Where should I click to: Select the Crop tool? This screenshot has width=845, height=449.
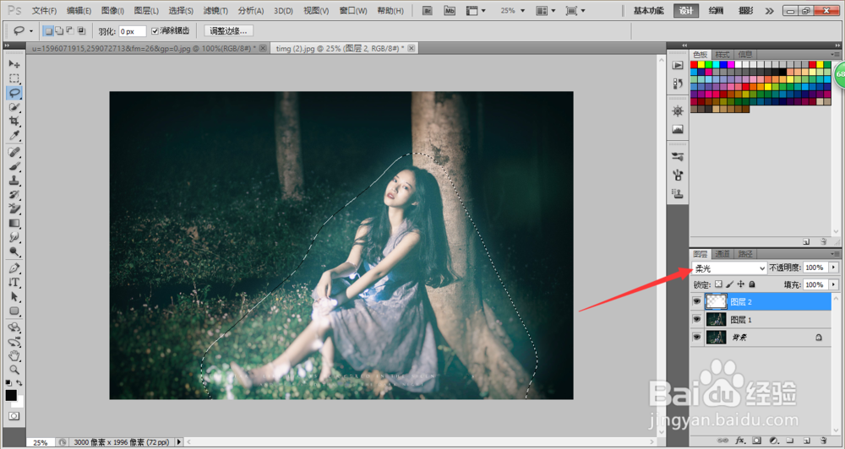click(14, 122)
